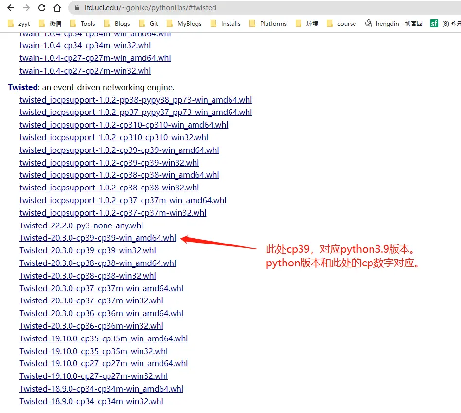
Task: Download twisted_iocpsupport pp37 pypy37 wheel
Action: 136,112
